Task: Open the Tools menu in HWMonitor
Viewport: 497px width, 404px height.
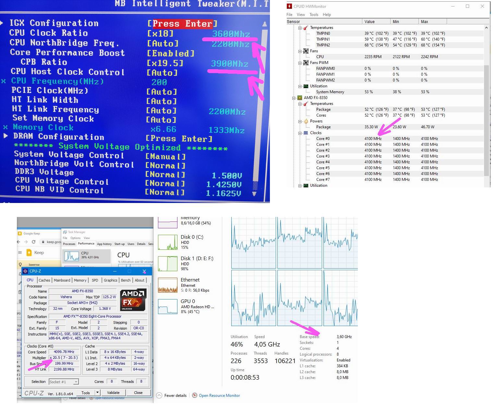Action: click(x=314, y=15)
